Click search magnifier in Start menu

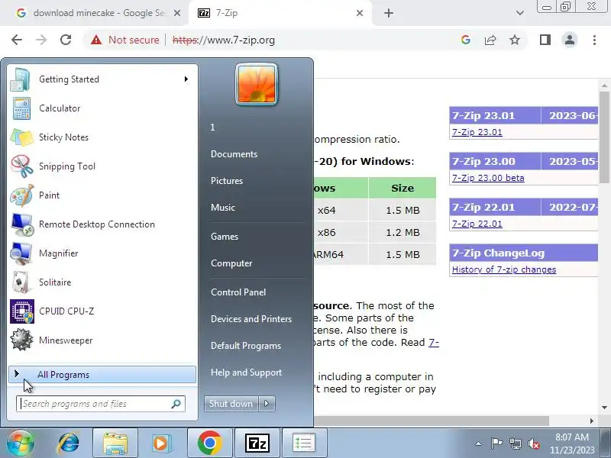[176, 404]
